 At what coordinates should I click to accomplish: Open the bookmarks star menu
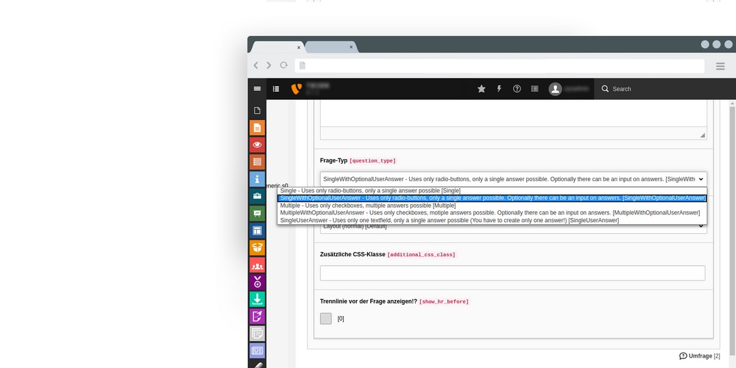point(481,89)
